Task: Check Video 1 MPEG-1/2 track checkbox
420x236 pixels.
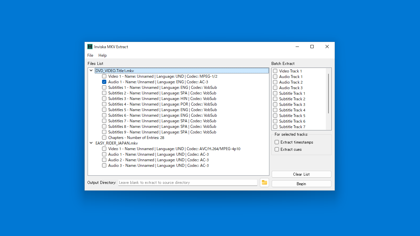Action: [x=104, y=76]
